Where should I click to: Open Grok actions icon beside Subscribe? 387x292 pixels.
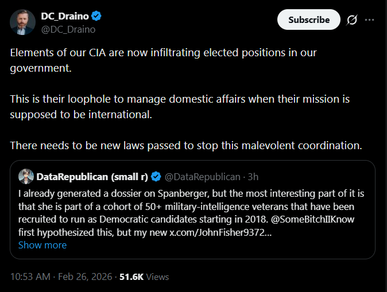[x=353, y=20]
